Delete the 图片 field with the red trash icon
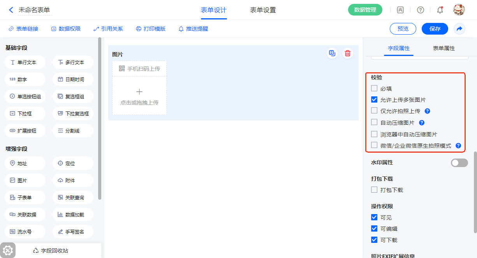Image resolution: width=477 pixels, height=258 pixels. pos(347,54)
